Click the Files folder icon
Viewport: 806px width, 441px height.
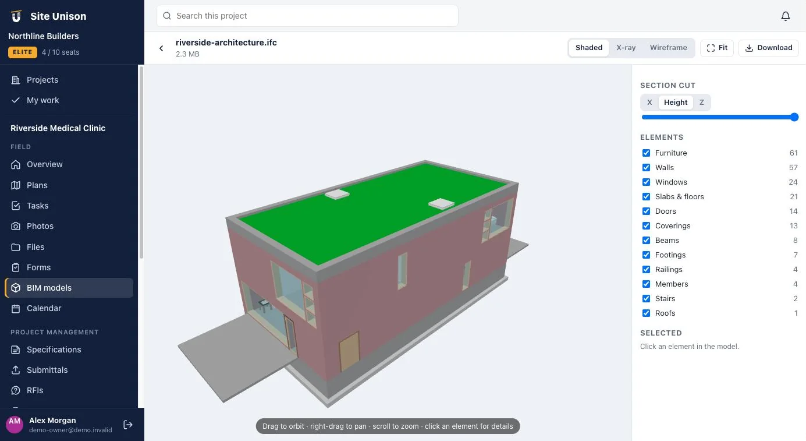click(16, 247)
